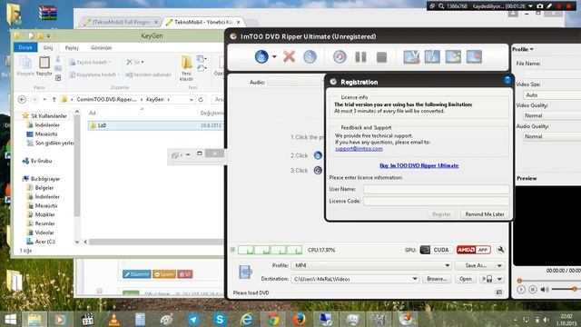Screen dimensions: 581x327
Task: Click the User Name input field
Action: (x=436, y=189)
